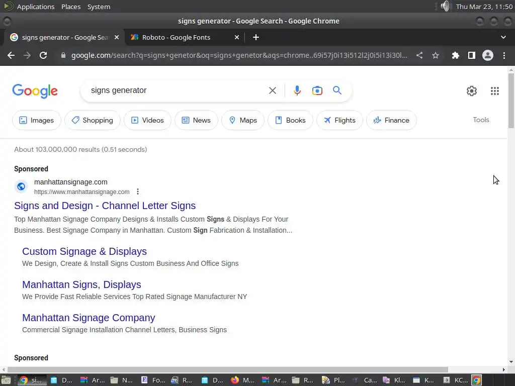The width and height of the screenshot is (515, 386).
Task: Click the scroll-down arrow of vertical scrollbar
Action: coord(511,362)
